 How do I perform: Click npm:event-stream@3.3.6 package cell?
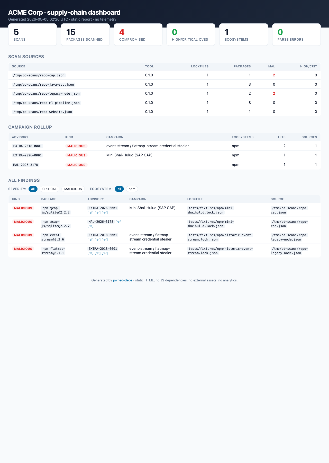(x=53, y=237)
